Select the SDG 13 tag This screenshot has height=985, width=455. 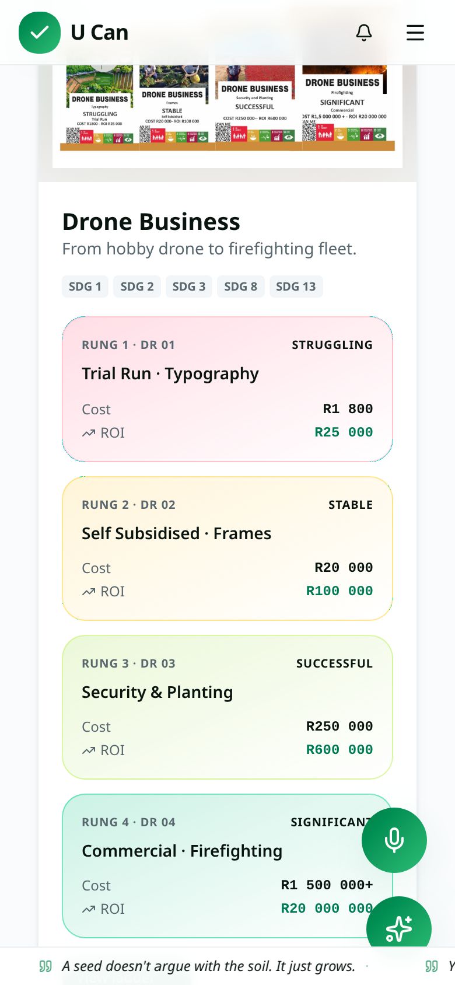point(296,287)
